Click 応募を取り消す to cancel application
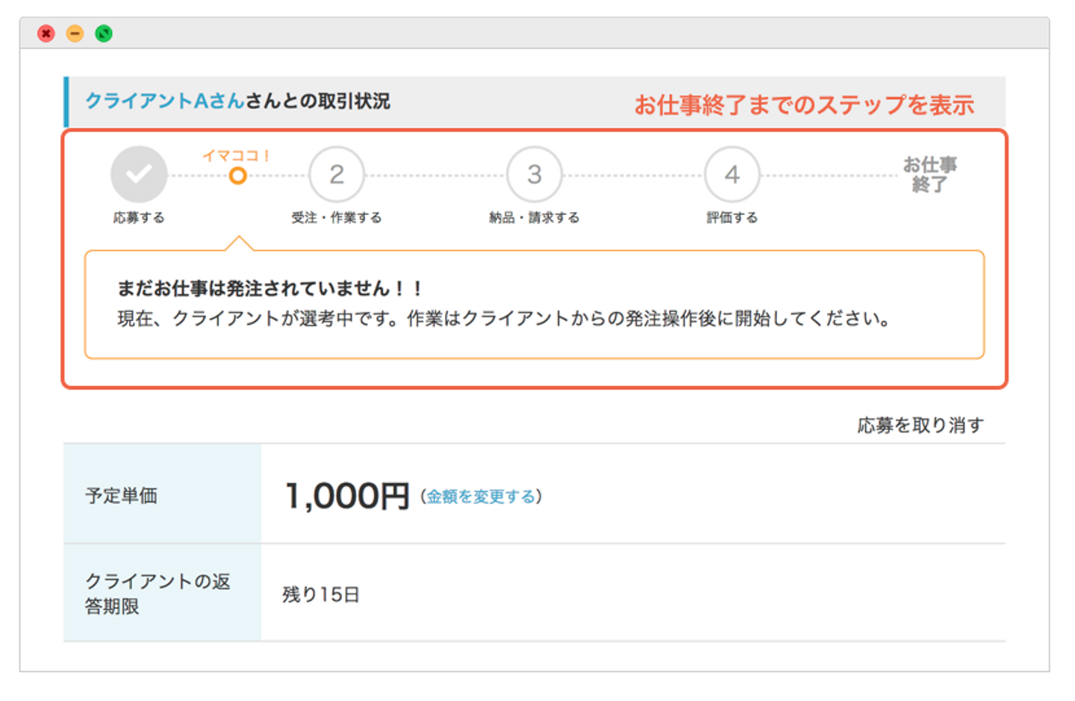Viewport: 1075px width, 701px height. point(920,425)
